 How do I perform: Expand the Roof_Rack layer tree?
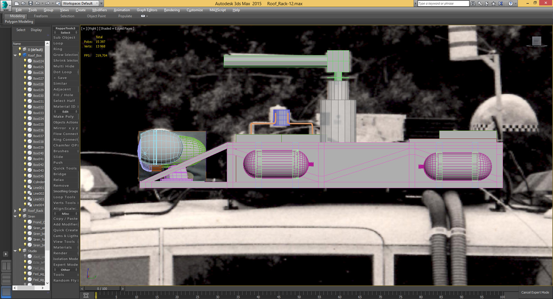point(15,211)
